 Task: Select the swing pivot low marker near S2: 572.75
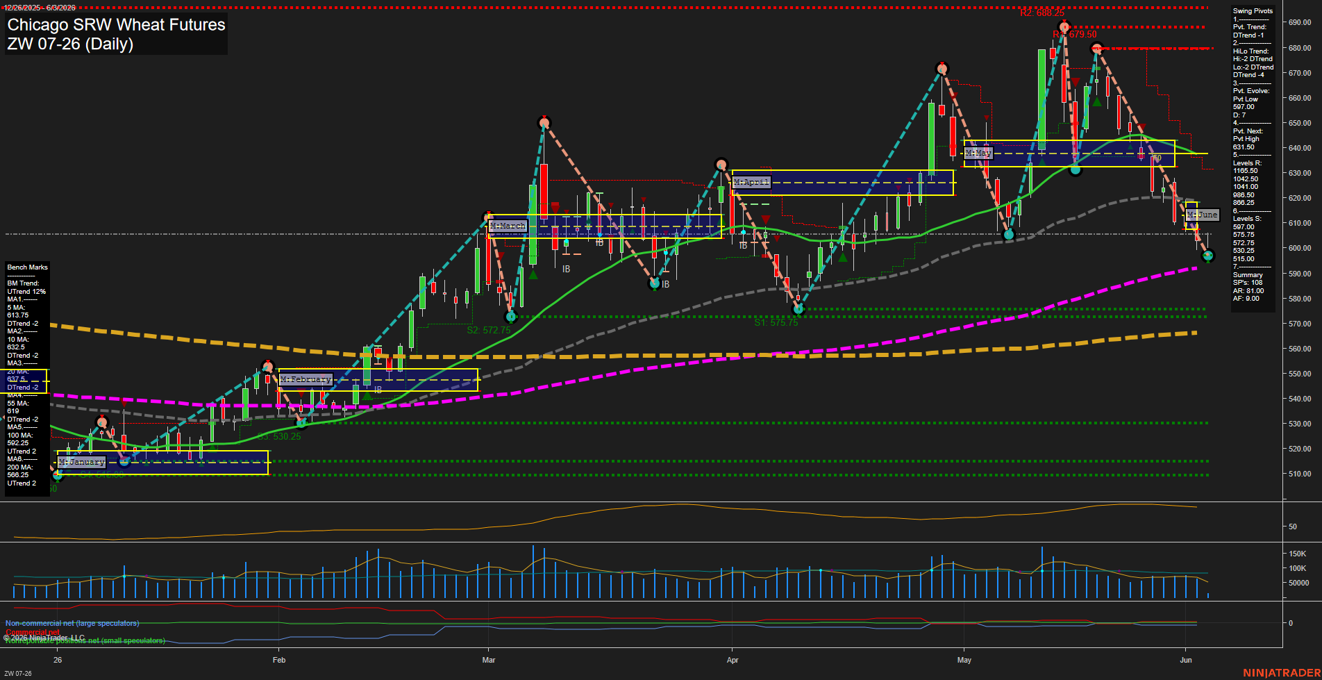point(511,317)
